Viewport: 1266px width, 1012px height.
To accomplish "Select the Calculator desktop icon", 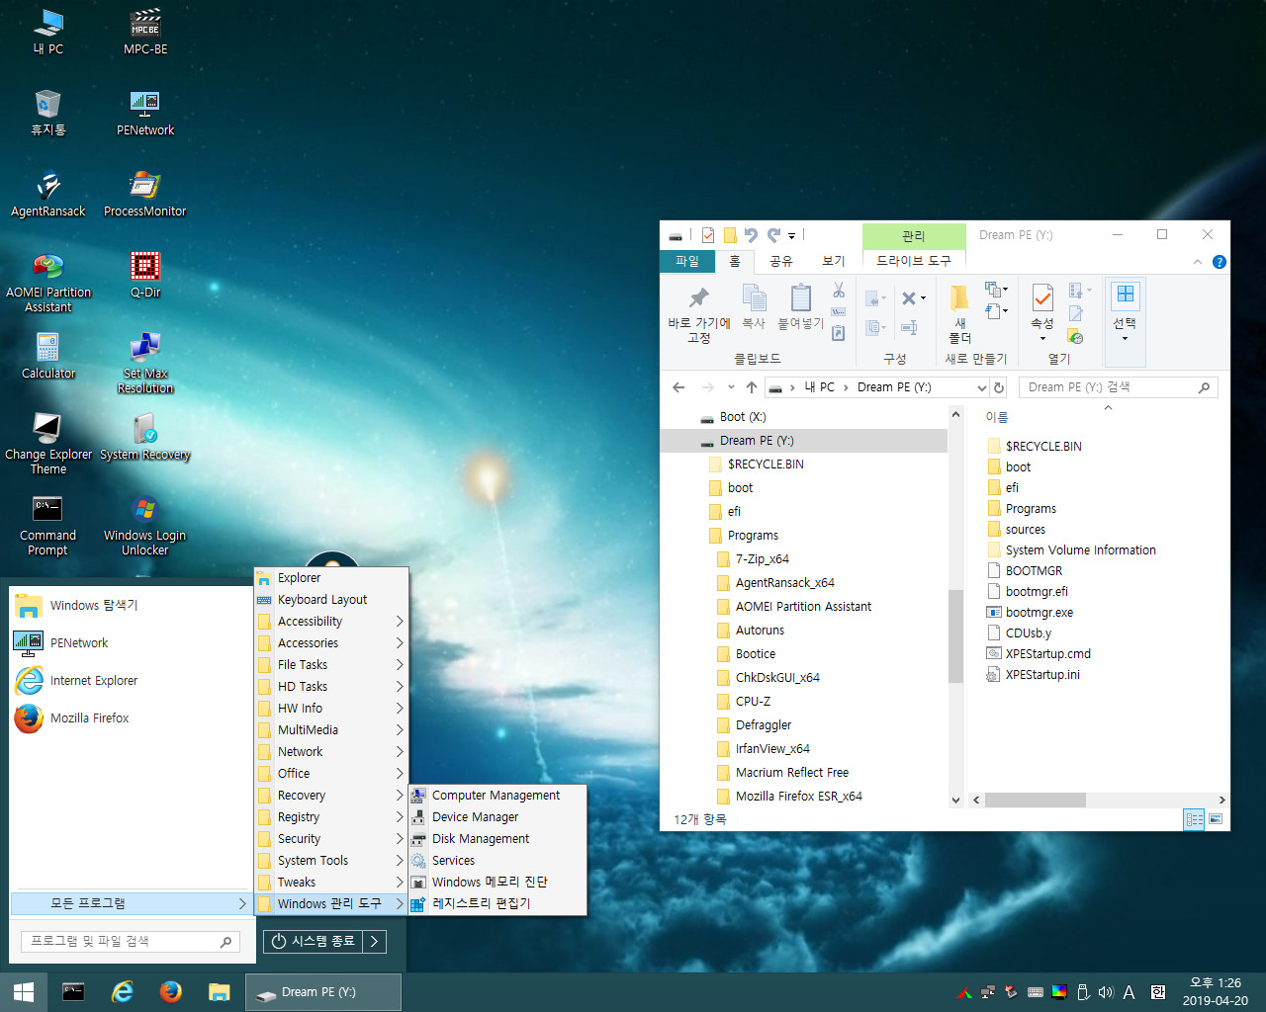I will pos(47,356).
